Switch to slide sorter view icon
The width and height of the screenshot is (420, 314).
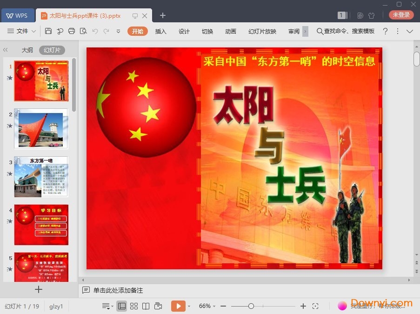[x=134, y=306]
